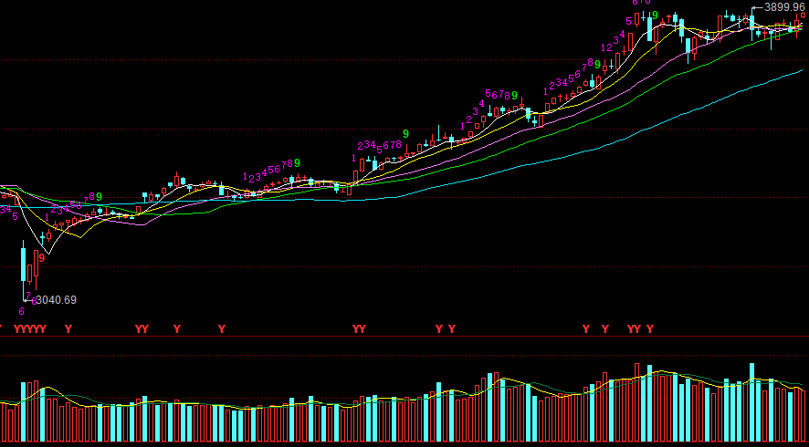809x447 pixels.
Task: Click the lone Y right of five-Y cluster
Action: 68,328
